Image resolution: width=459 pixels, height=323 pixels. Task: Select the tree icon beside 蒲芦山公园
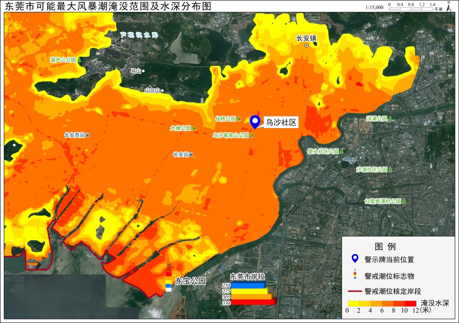[x=79, y=60]
